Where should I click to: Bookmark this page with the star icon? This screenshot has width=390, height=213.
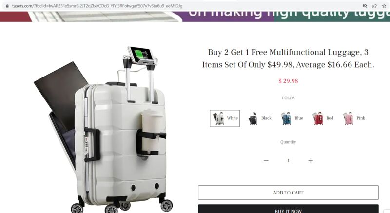pos(384,6)
